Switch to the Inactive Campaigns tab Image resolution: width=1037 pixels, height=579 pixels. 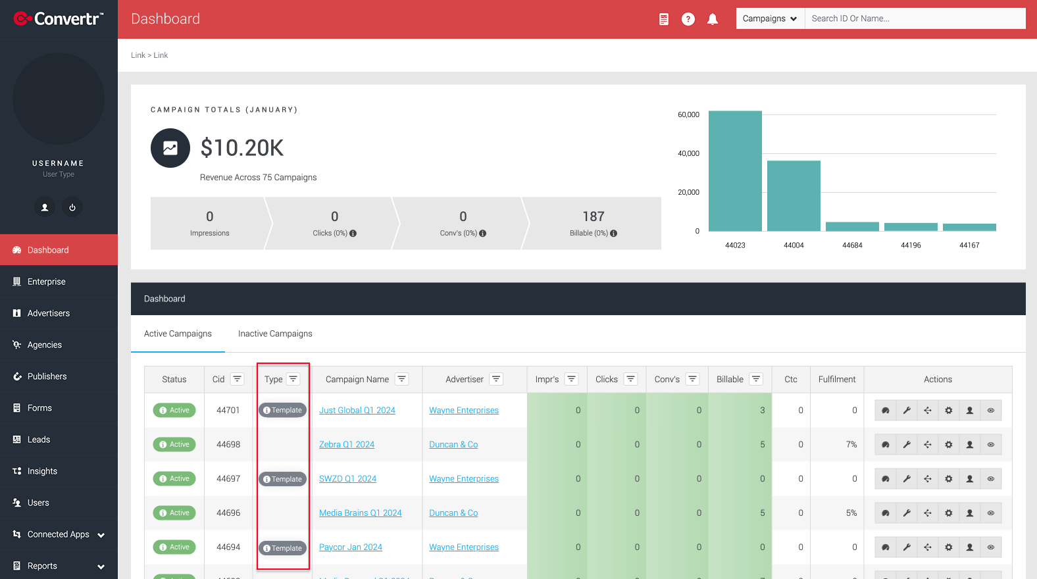[275, 334]
